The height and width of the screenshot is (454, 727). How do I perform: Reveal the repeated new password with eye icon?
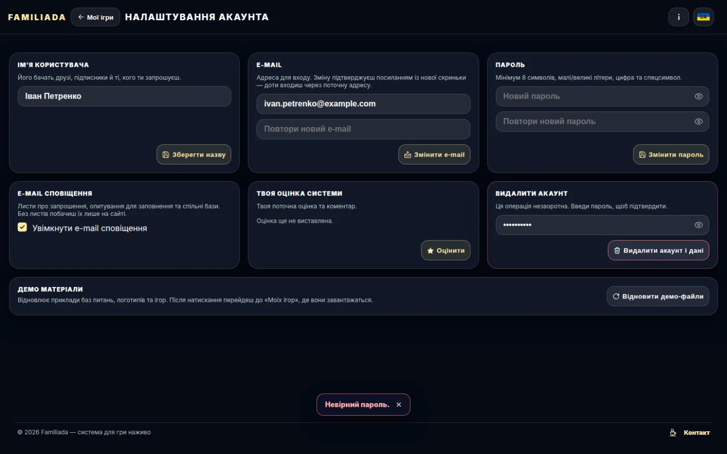coord(698,121)
